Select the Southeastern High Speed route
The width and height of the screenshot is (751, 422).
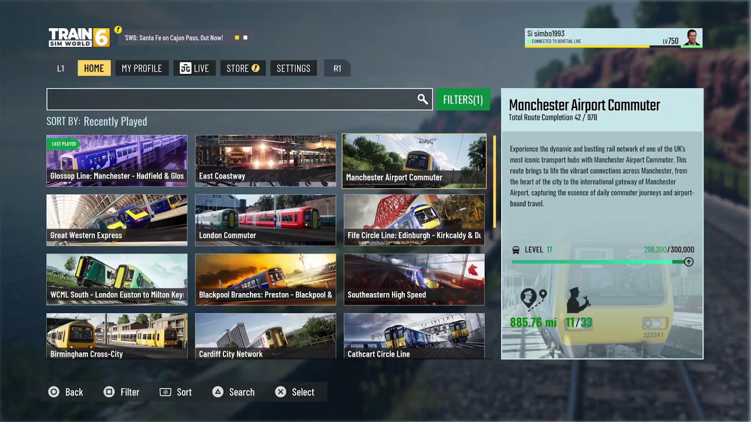[x=414, y=279]
